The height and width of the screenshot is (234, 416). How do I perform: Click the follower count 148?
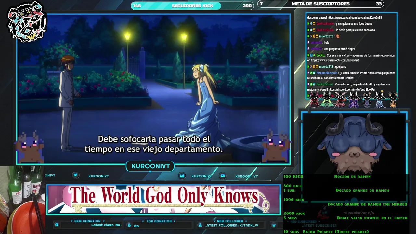(x=137, y=6)
